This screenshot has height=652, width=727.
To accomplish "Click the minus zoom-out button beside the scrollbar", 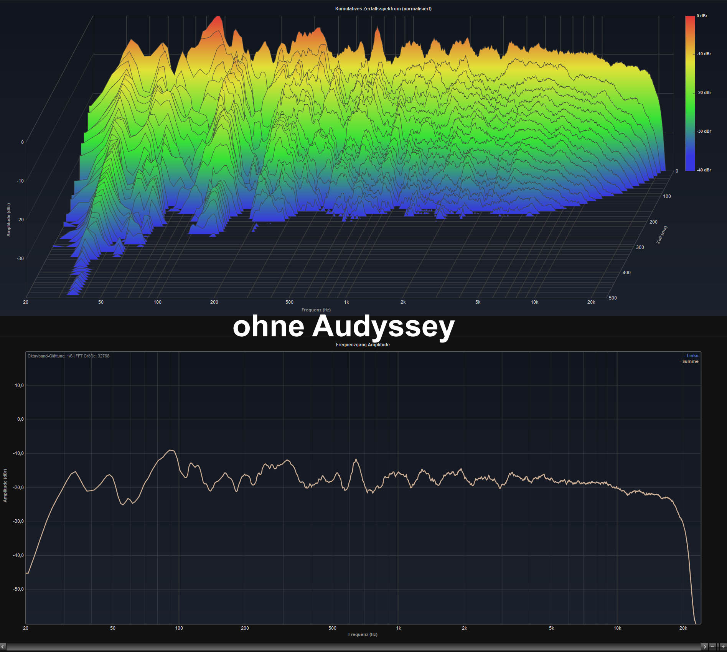I will 712,647.
